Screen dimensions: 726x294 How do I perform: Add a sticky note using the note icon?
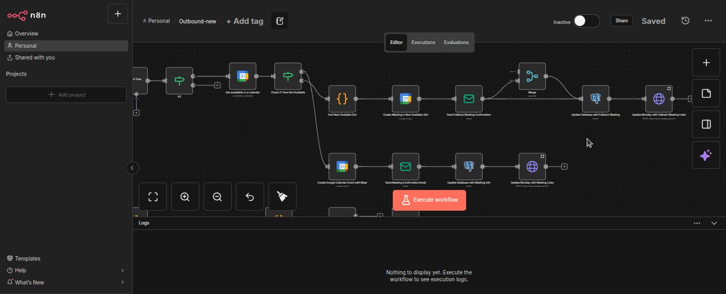[x=706, y=93]
